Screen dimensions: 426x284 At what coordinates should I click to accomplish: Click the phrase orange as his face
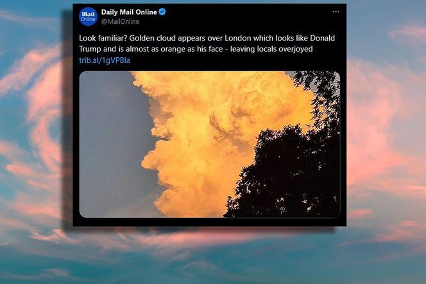click(192, 49)
